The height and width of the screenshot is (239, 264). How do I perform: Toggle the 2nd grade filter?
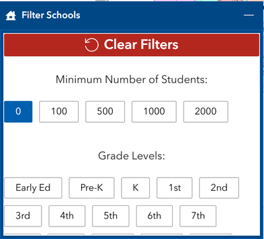coord(219,188)
